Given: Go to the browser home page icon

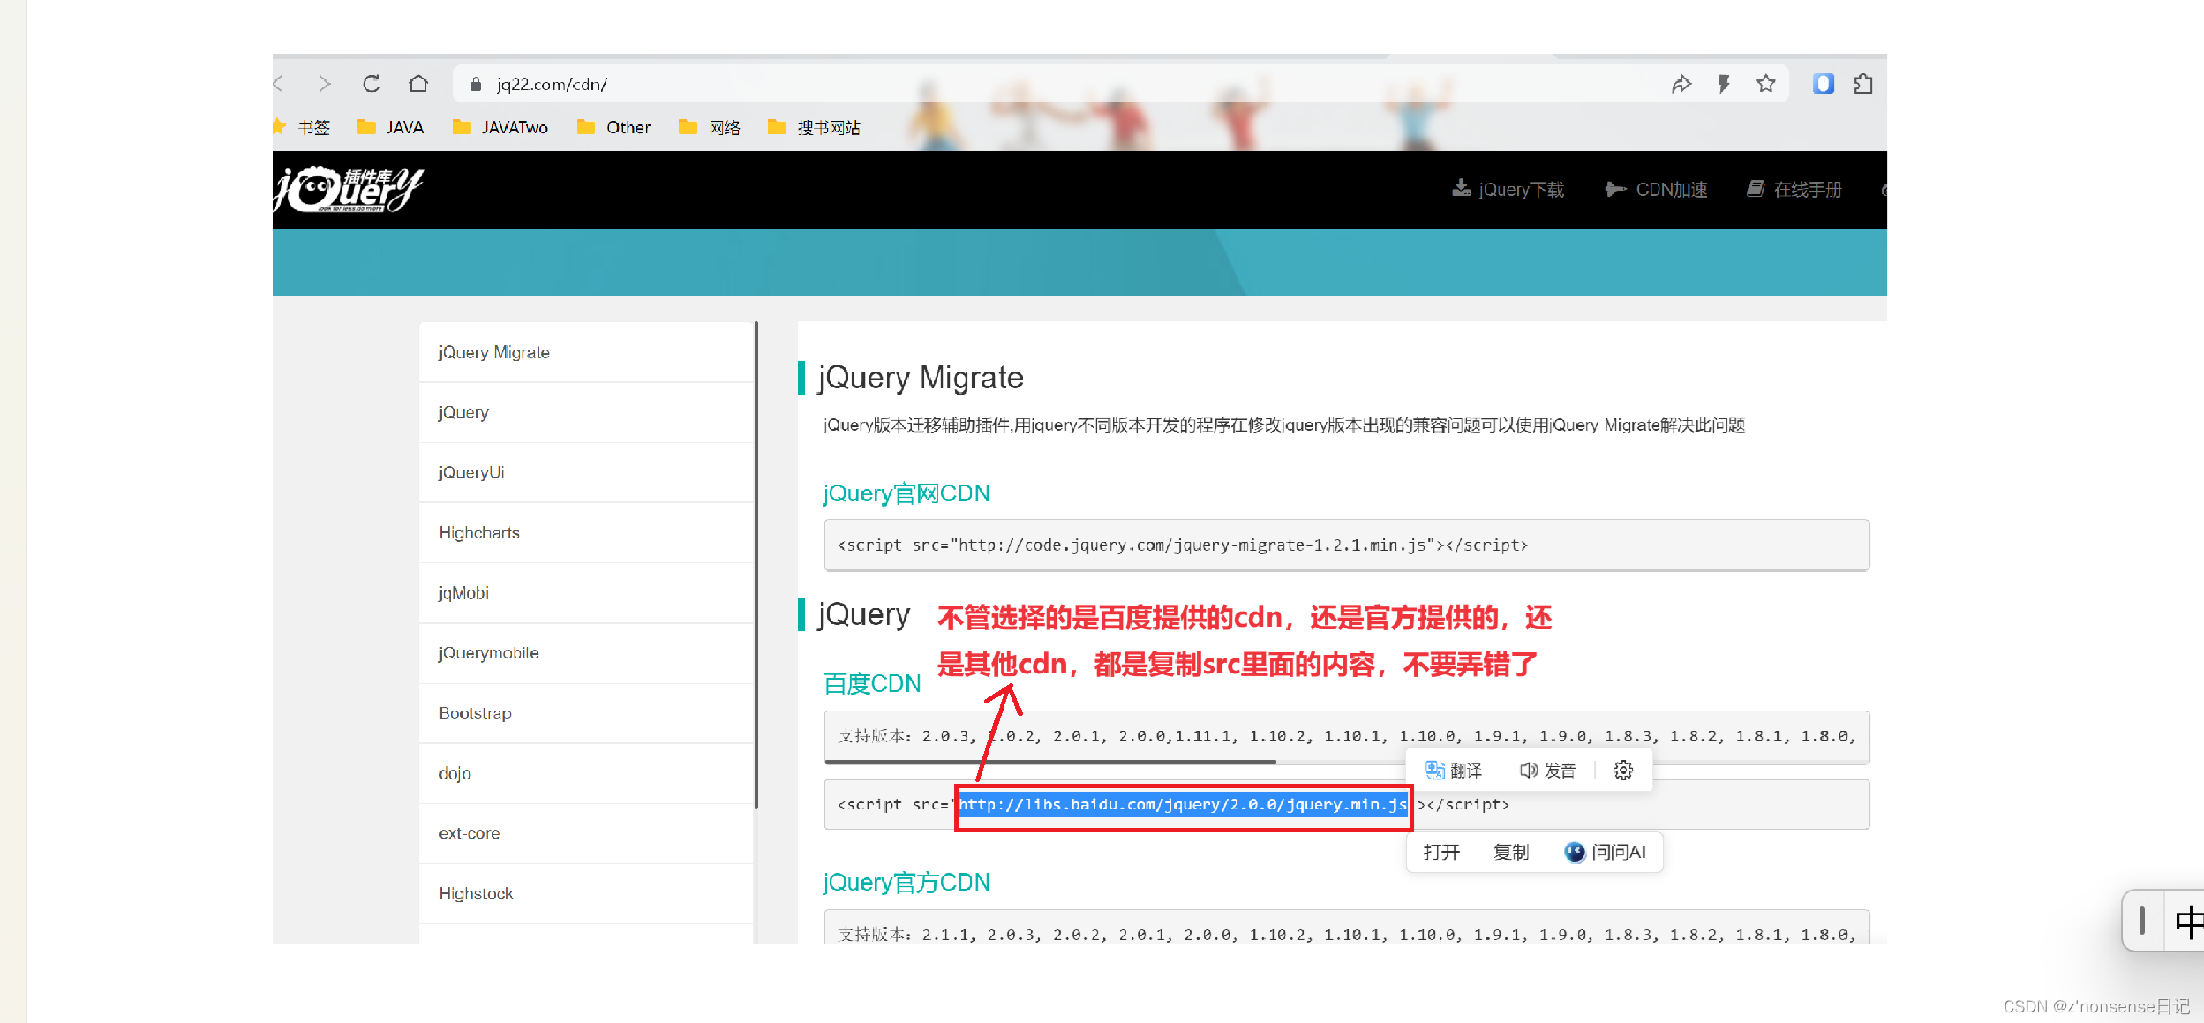Looking at the screenshot, I should (x=418, y=84).
